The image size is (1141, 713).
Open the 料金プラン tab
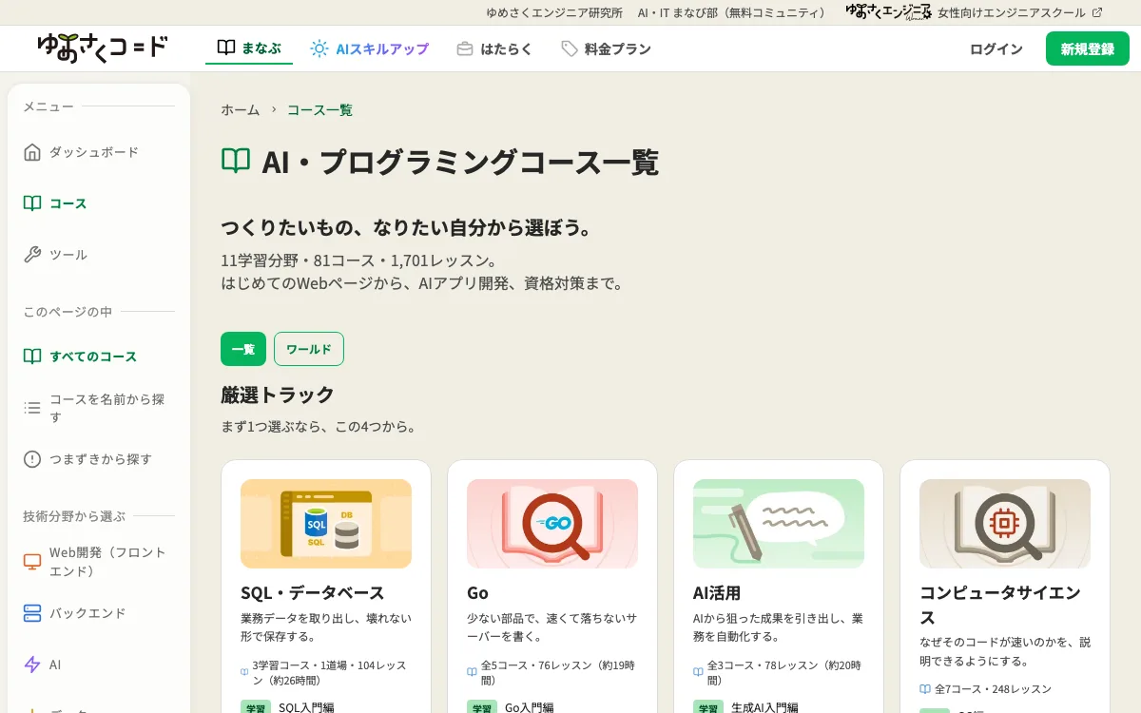606,48
